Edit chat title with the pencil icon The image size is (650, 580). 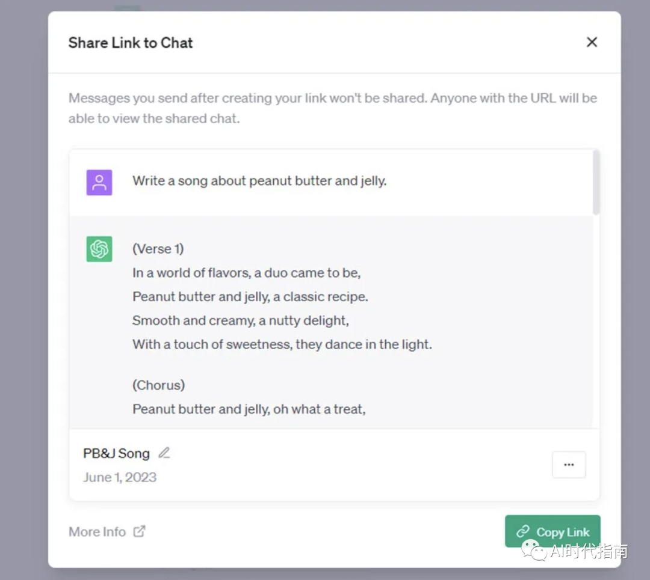pyautogui.click(x=164, y=453)
